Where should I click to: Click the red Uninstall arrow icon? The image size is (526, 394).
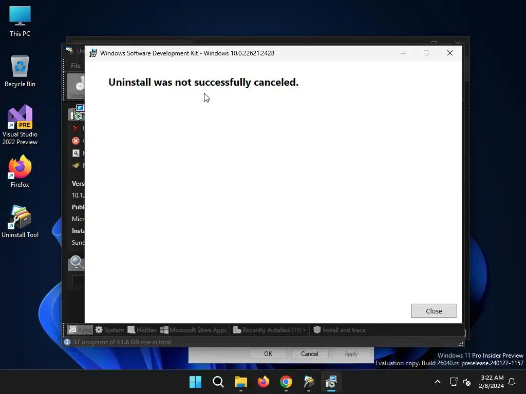(76, 129)
